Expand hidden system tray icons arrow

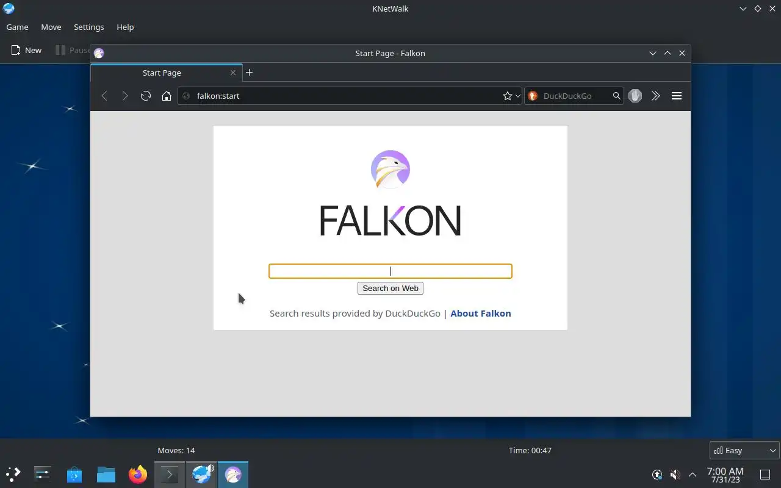tap(693, 475)
